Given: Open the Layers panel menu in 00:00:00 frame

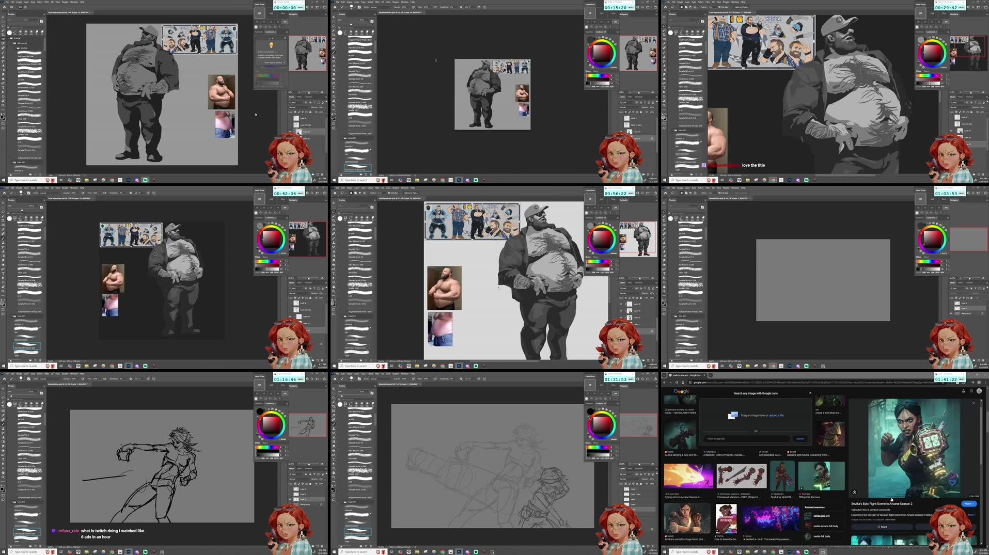Looking at the screenshot, I should (x=325, y=97).
